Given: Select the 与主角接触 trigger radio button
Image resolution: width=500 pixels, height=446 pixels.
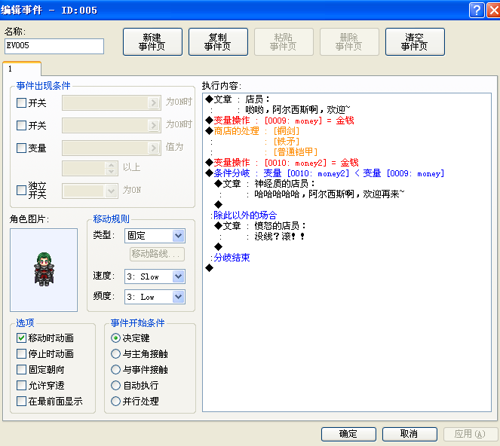Looking at the screenshot, I should [x=115, y=353].
